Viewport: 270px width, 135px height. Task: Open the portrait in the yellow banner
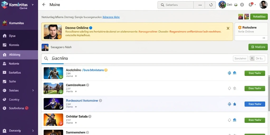pos(53,32)
